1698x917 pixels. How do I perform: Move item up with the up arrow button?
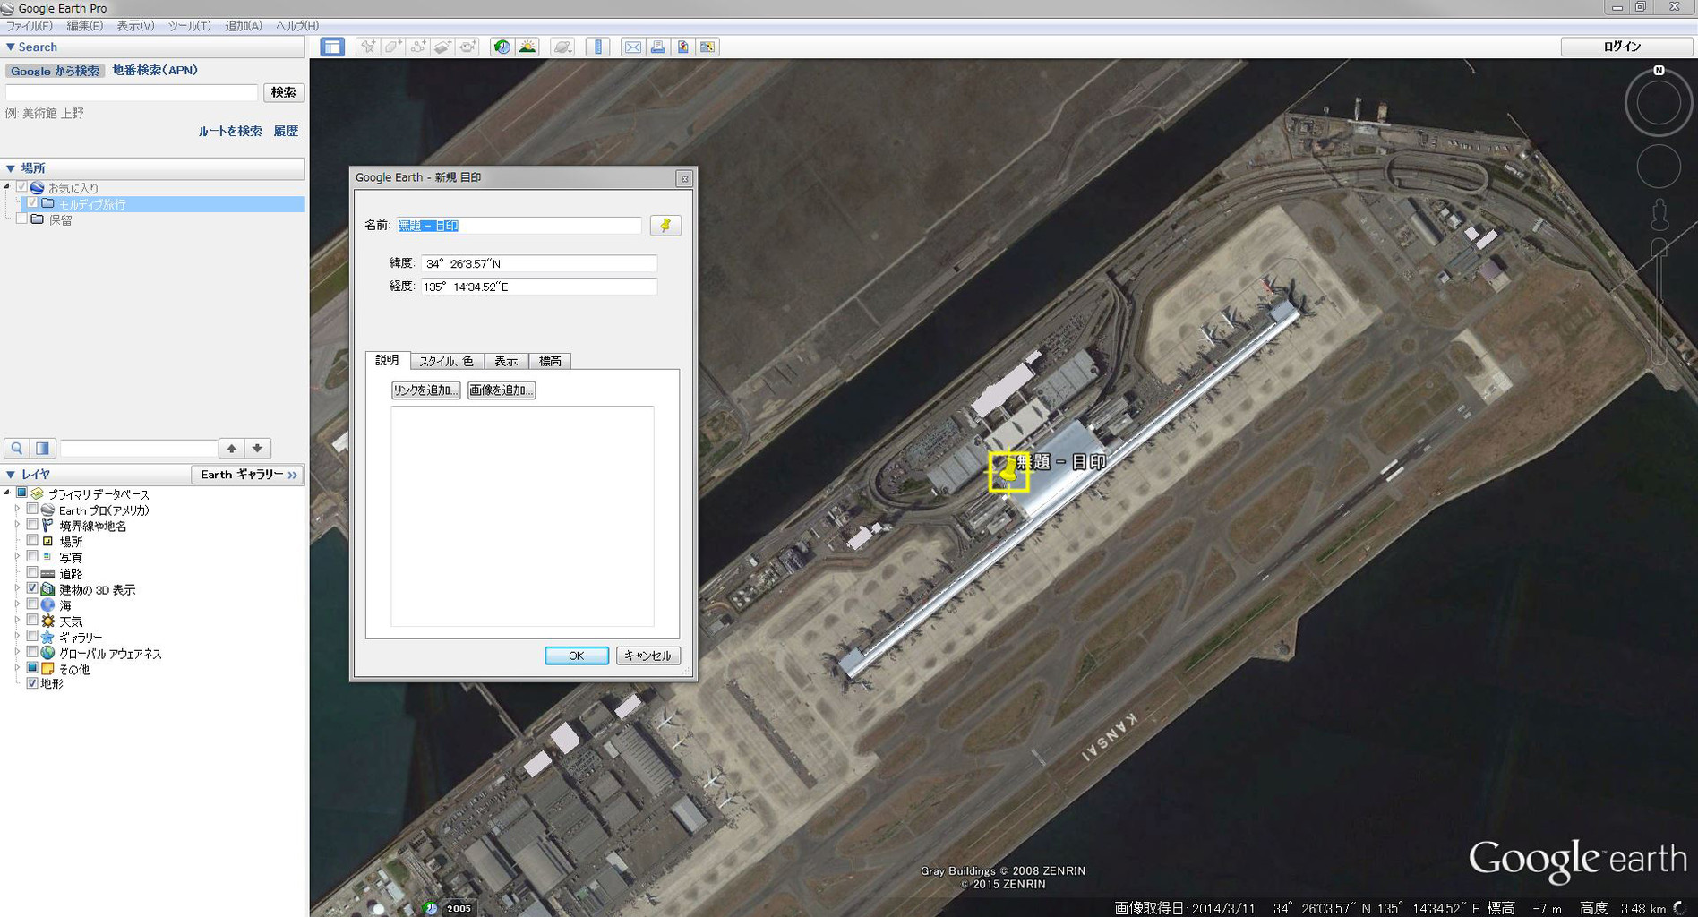click(x=231, y=448)
